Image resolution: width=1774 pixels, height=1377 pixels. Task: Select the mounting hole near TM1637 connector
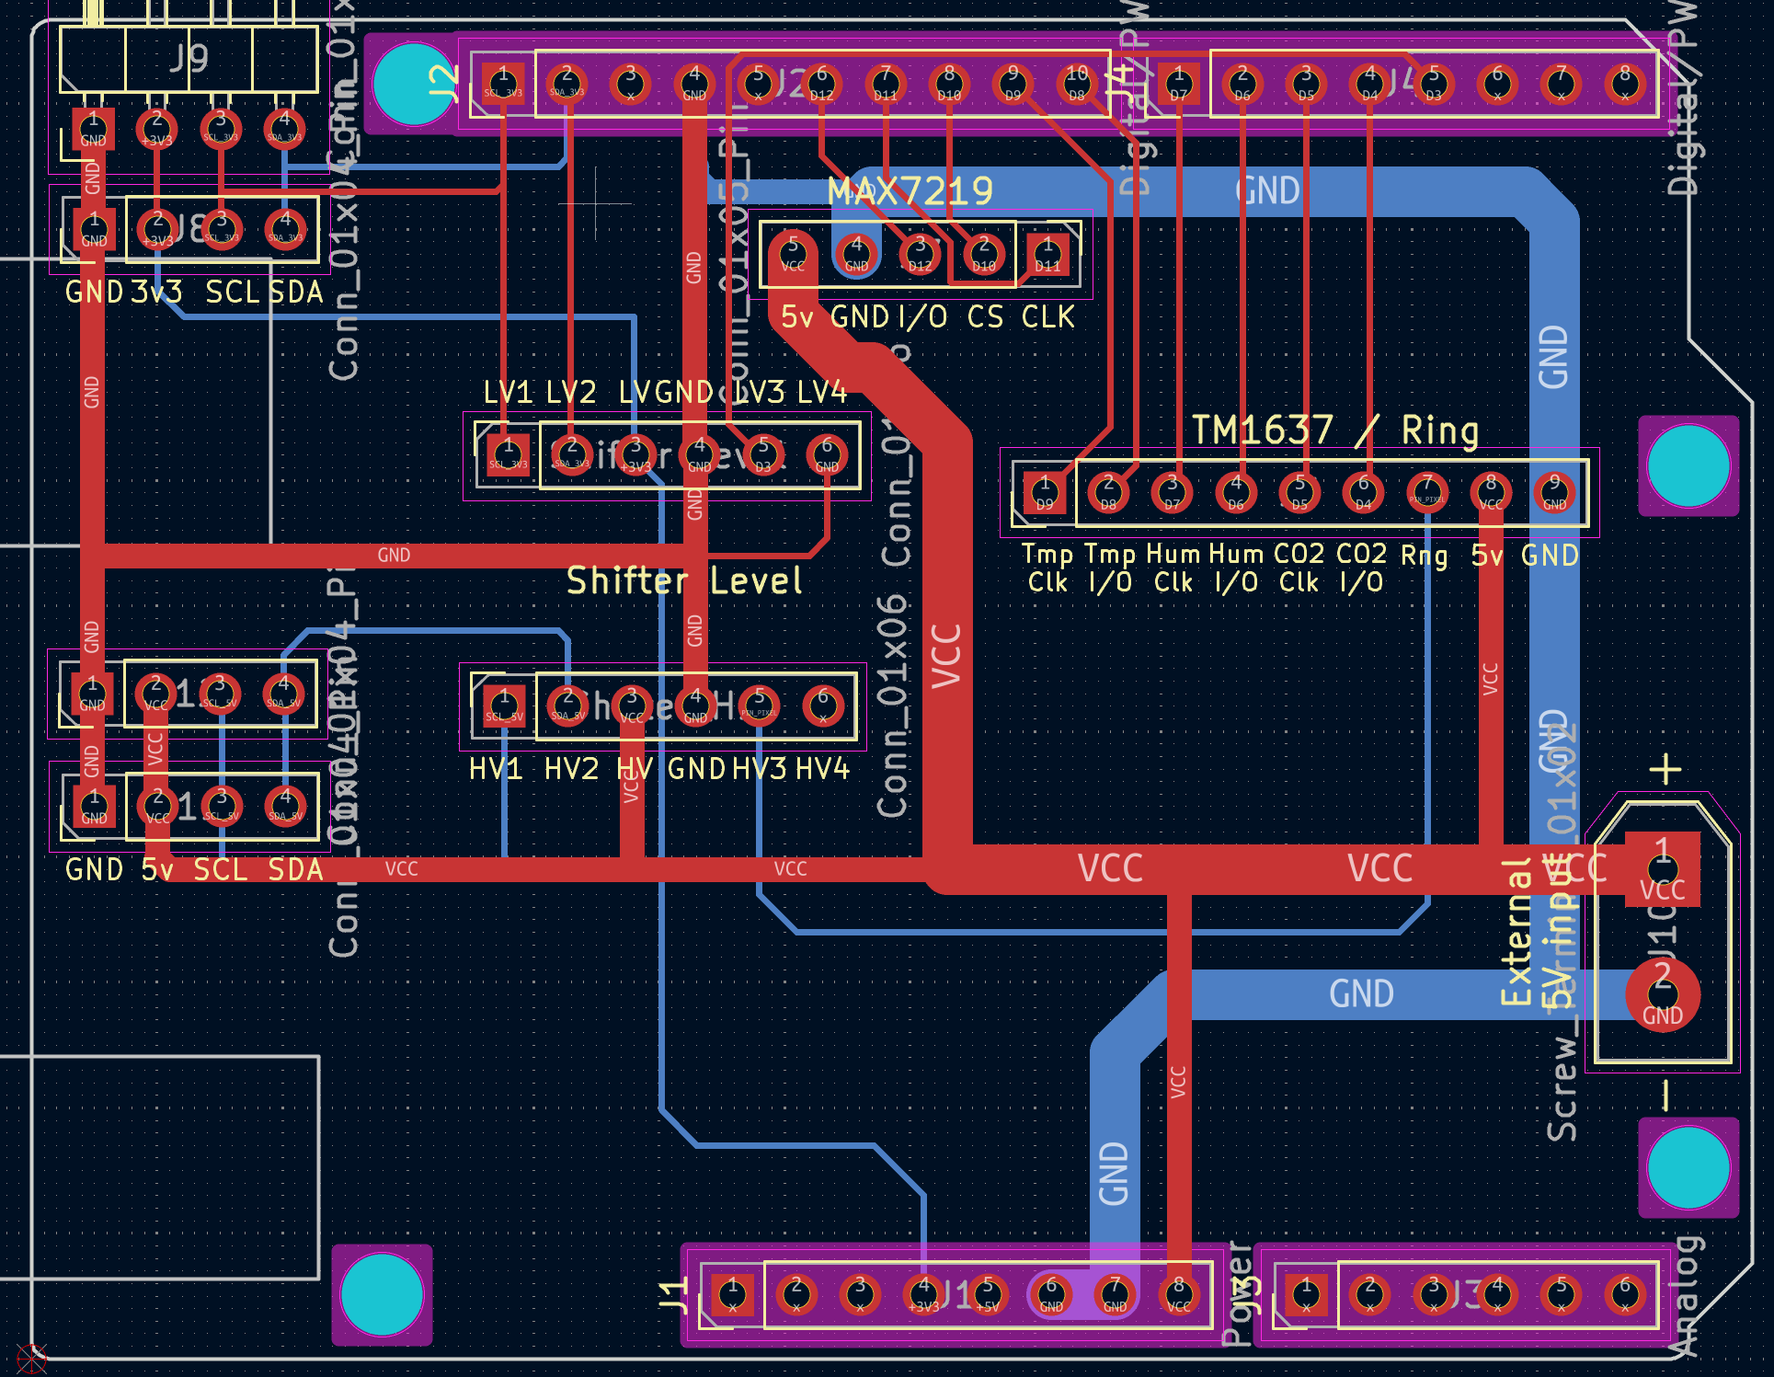coord(1688,466)
